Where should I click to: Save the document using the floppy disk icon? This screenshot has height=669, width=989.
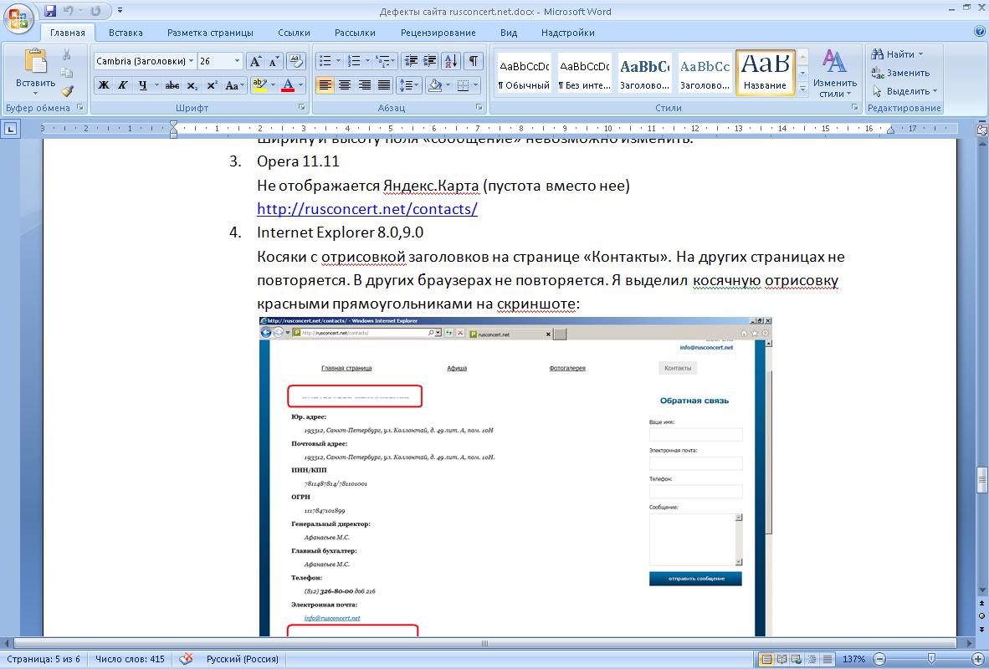click(x=50, y=11)
